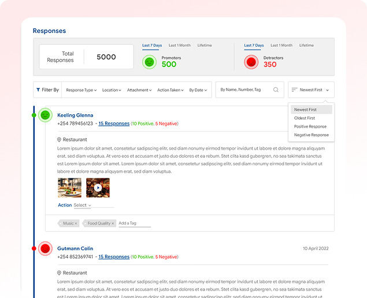Screen dimensions: 367x298
Task: Open the Attachment filter dropdown
Action: point(139,90)
